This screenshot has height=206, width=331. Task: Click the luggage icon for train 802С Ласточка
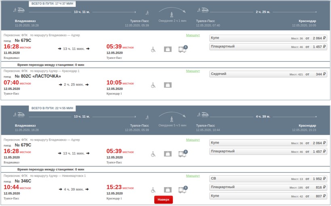click(x=168, y=85)
